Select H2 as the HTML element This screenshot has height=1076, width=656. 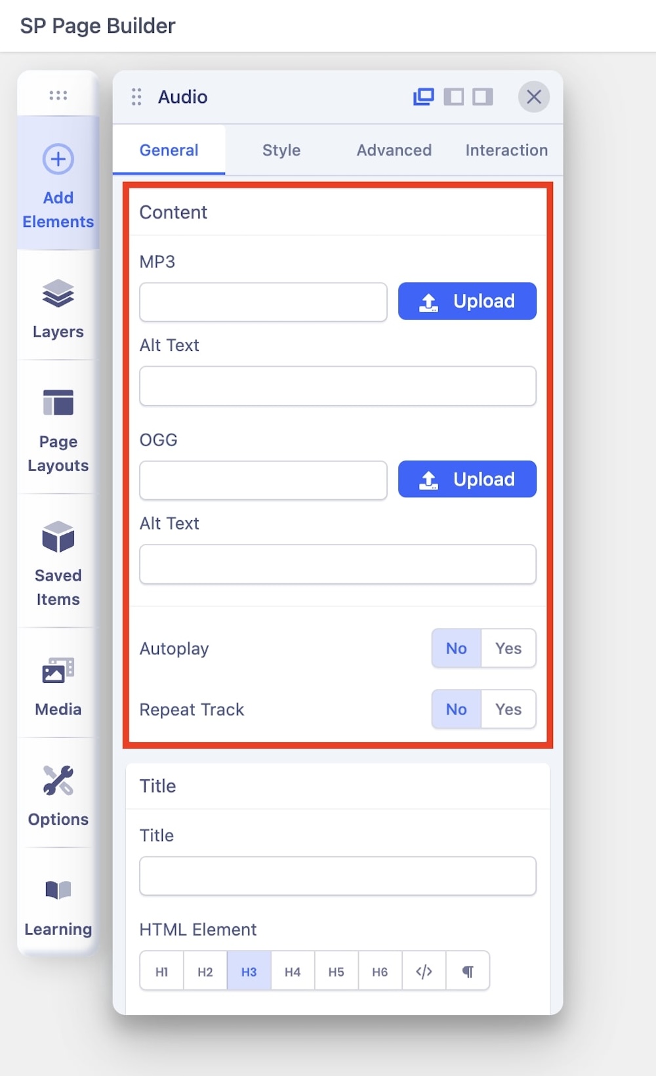click(x=205, y=972)
